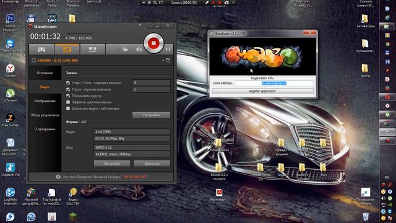396x223 pixels.
Task: Open uTorrent desktop icon
Action: [x=10, y=95]
